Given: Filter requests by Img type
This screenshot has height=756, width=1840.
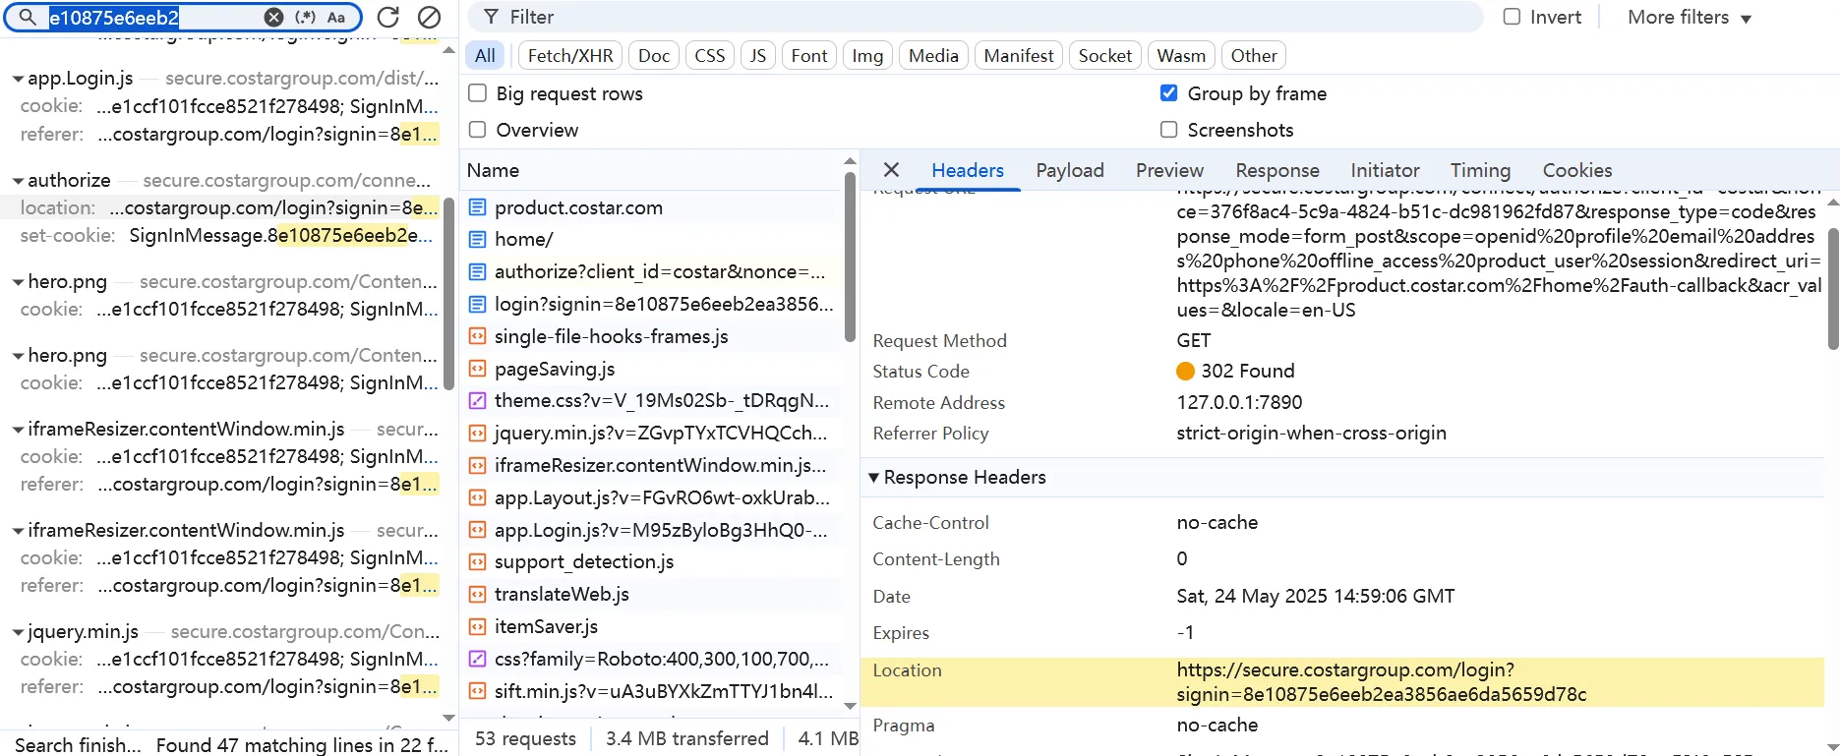Looking at the screenshot, I should tap(867, 56).
